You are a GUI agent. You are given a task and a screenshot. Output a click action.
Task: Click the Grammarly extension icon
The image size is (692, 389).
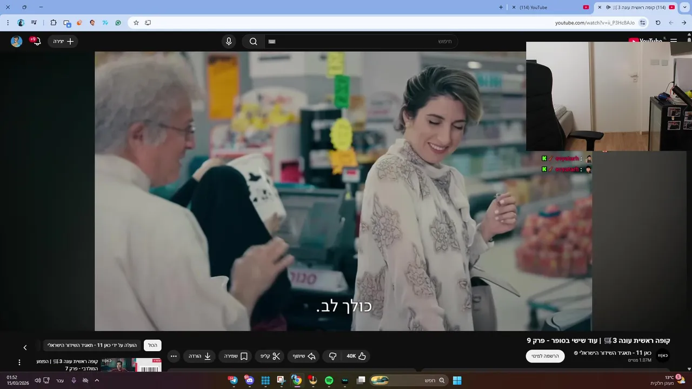pyautogui.click(x=118, y=23)
